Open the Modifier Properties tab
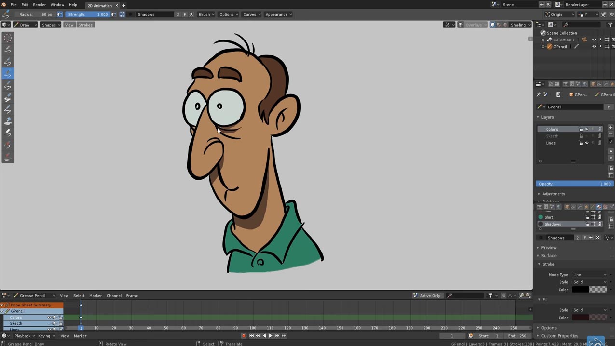This screenshot has width=615, height=346. [580, 206]
